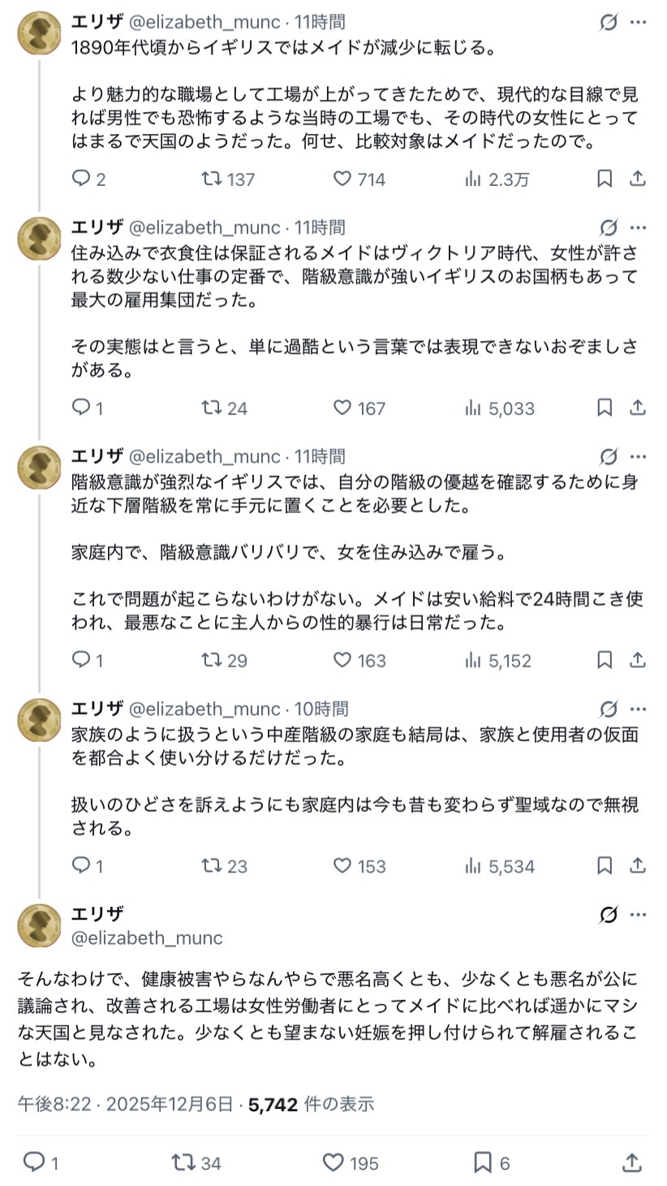Share the first tweet in the thread
667x1186 pixels.
[x=638, y=179]
